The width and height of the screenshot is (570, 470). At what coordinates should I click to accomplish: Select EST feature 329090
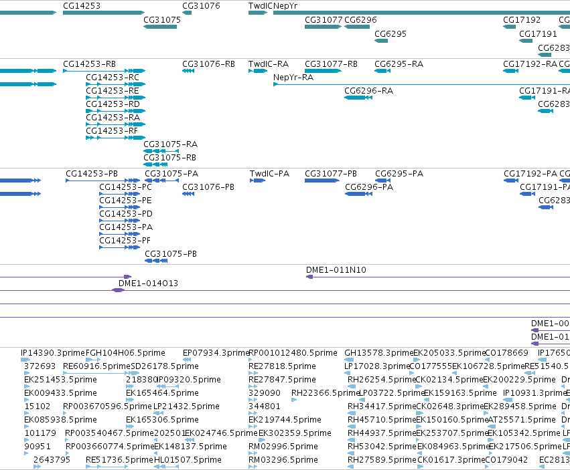click(x=265, y=393)
